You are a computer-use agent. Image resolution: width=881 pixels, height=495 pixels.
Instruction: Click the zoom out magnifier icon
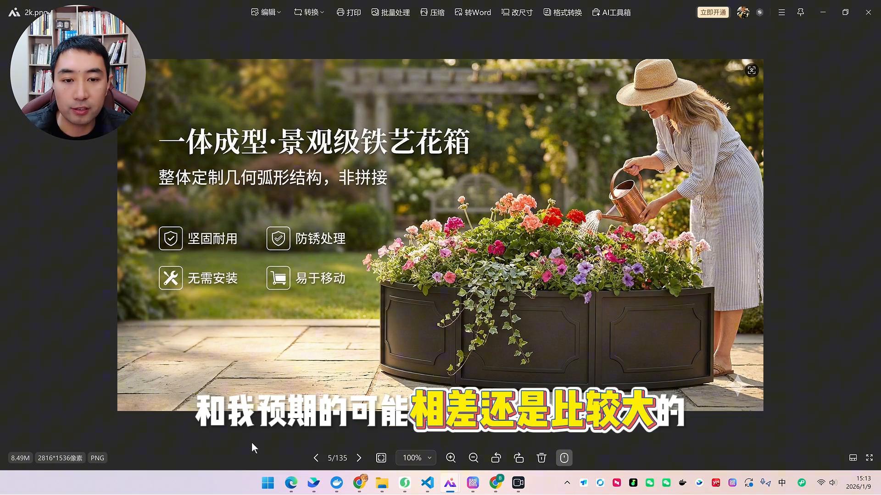tap(474, 458)
